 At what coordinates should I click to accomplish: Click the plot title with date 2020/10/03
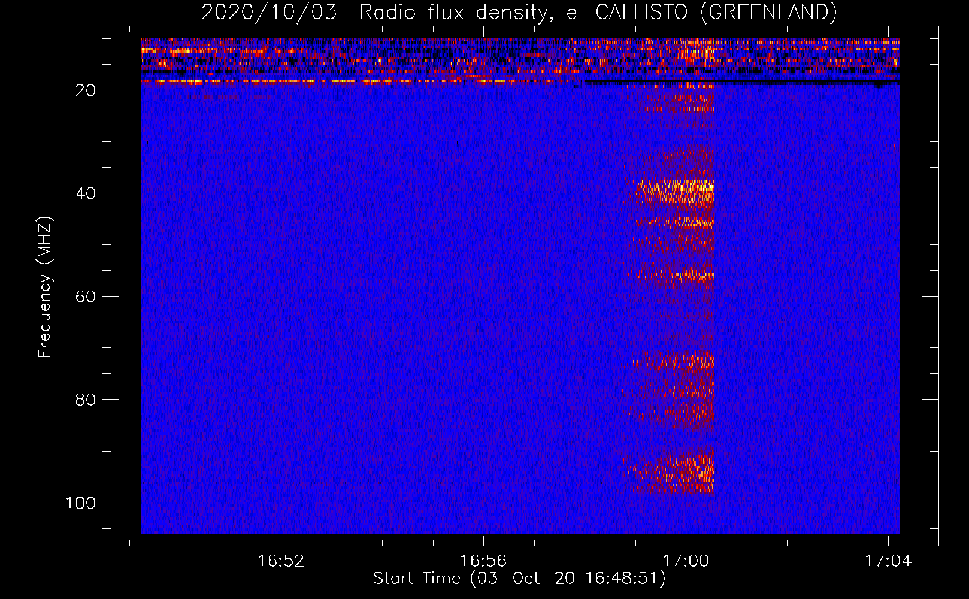[519, 12]
